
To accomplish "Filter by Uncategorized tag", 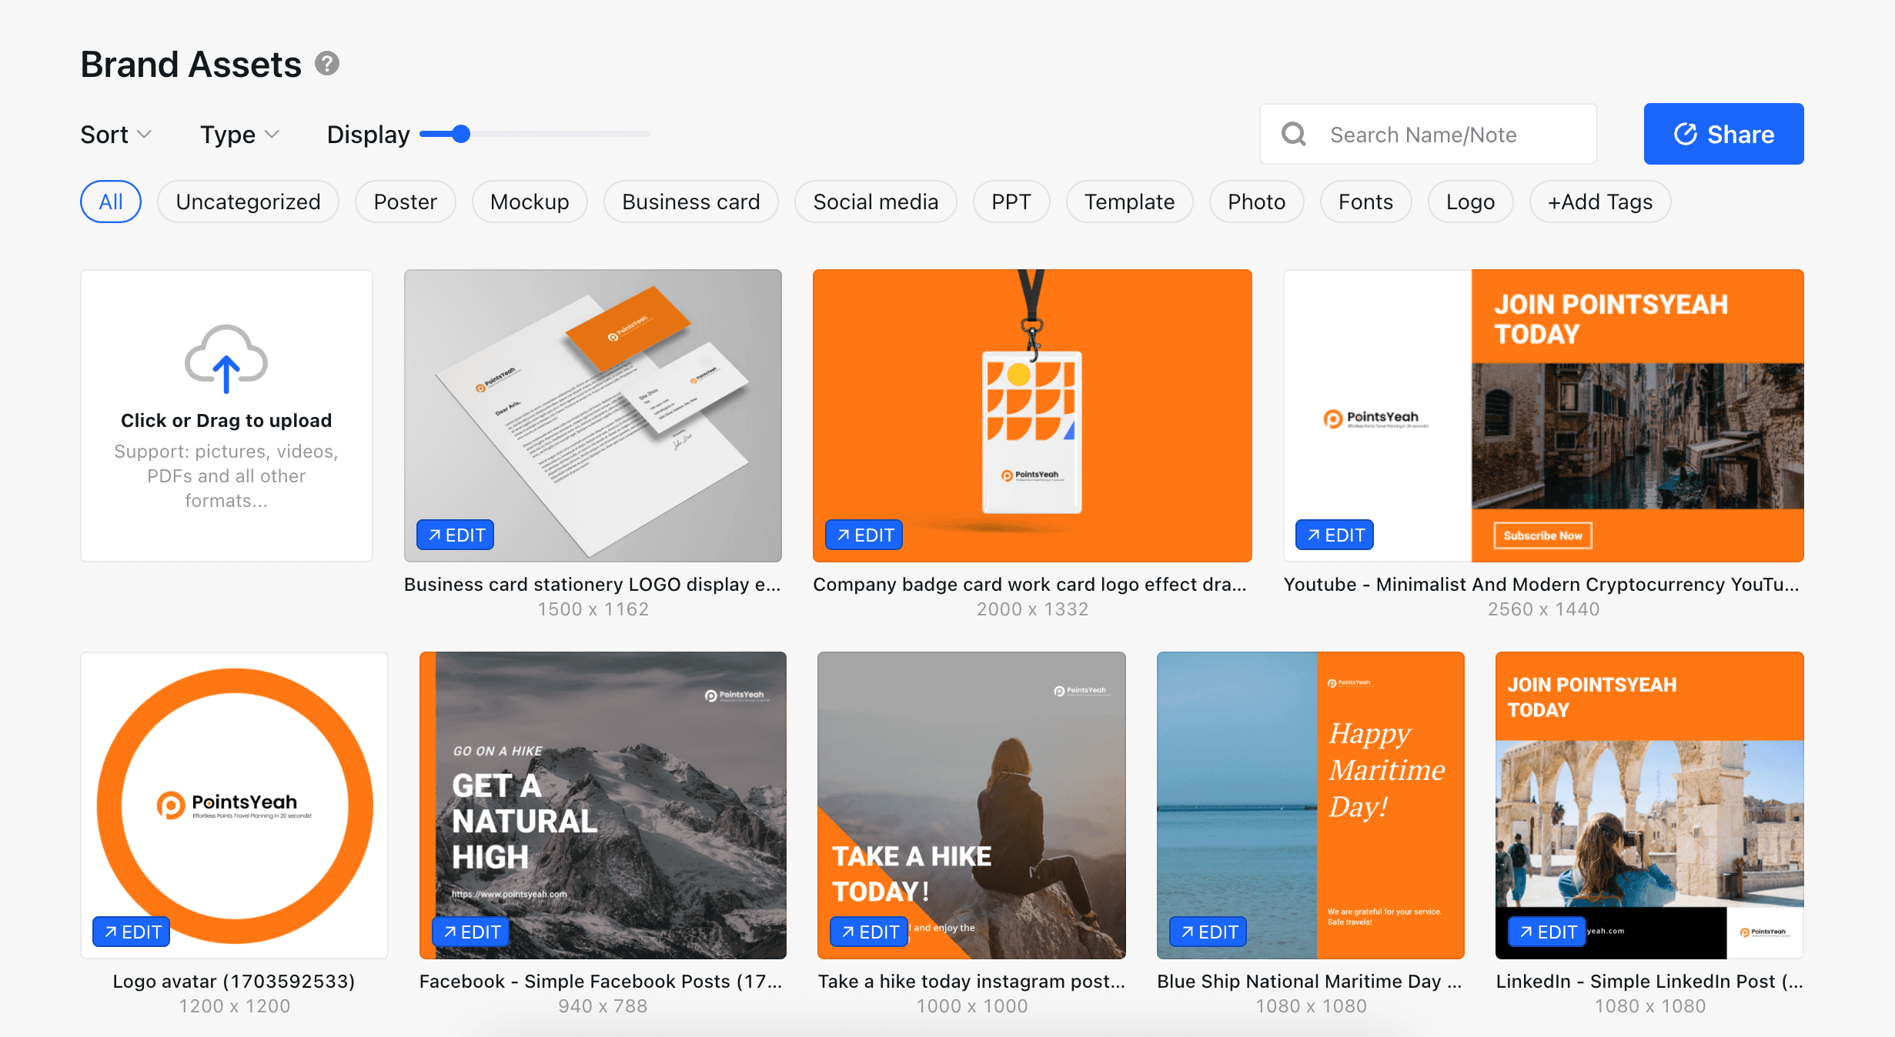I will (x=248, y=202).
